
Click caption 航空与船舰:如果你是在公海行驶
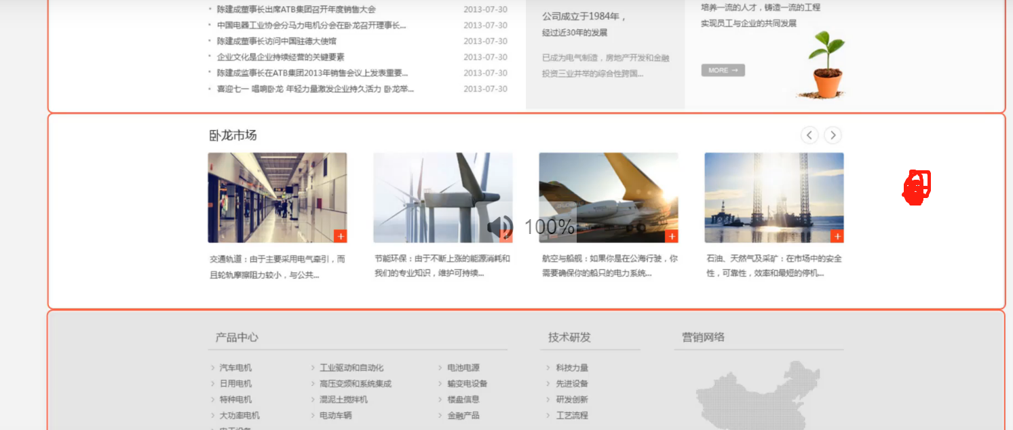click(x=609, y=266)
